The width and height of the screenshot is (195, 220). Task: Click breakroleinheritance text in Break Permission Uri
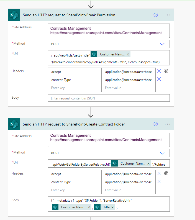[105, 62]
